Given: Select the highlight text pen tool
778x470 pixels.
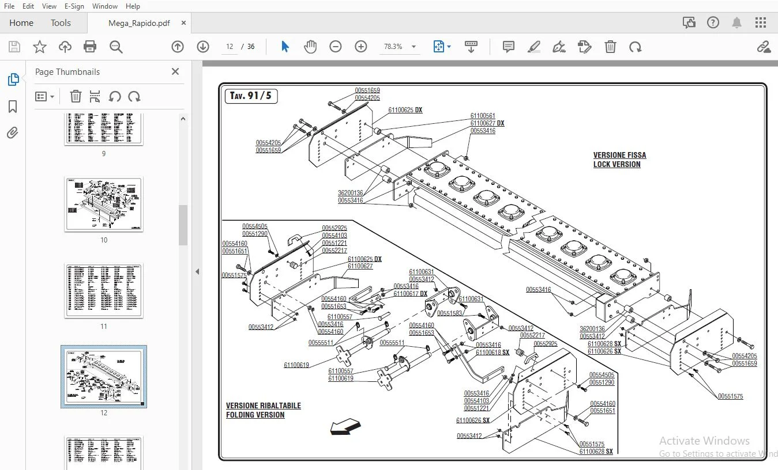Looking at the screenshot, I should [534, 47].
